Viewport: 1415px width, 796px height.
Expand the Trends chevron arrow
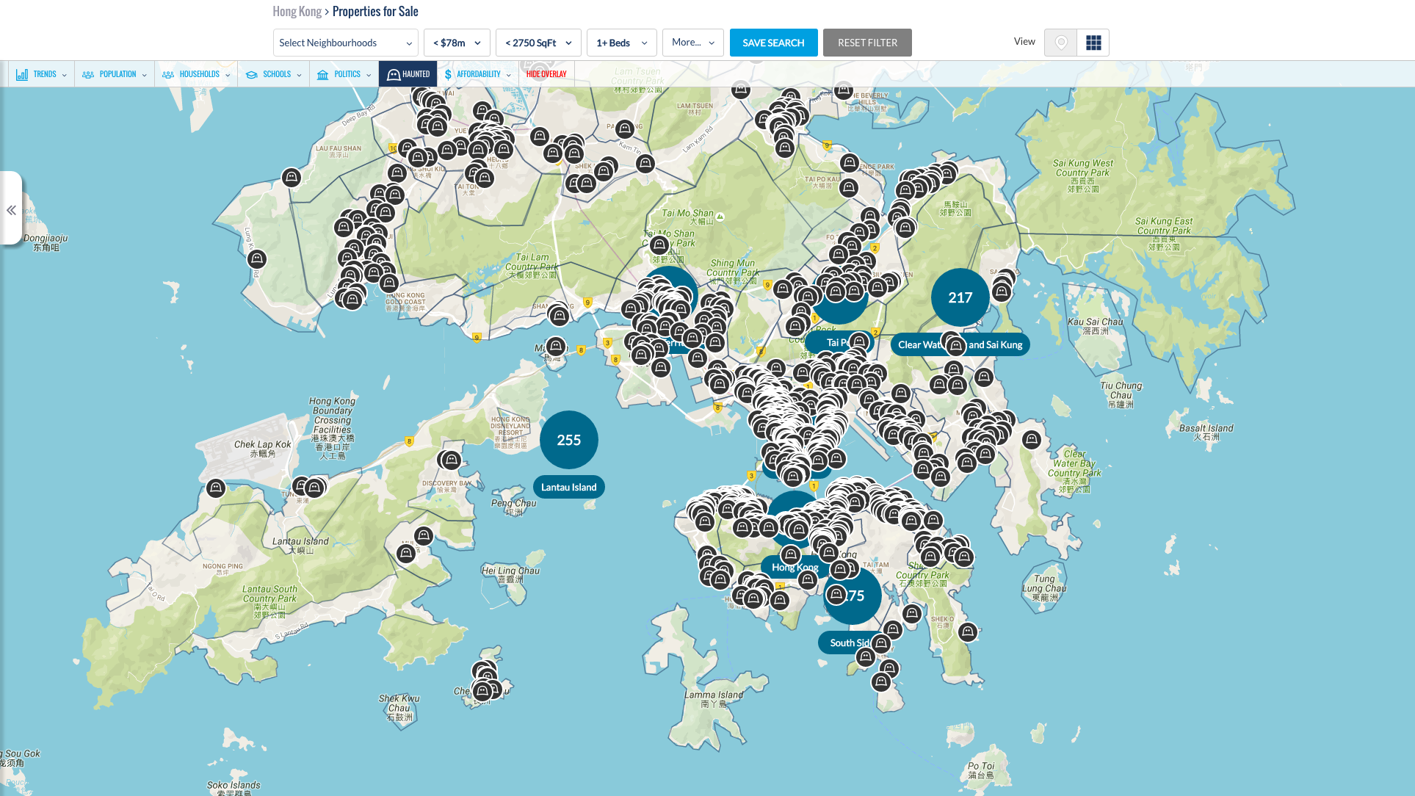click(x=65, y=75)
